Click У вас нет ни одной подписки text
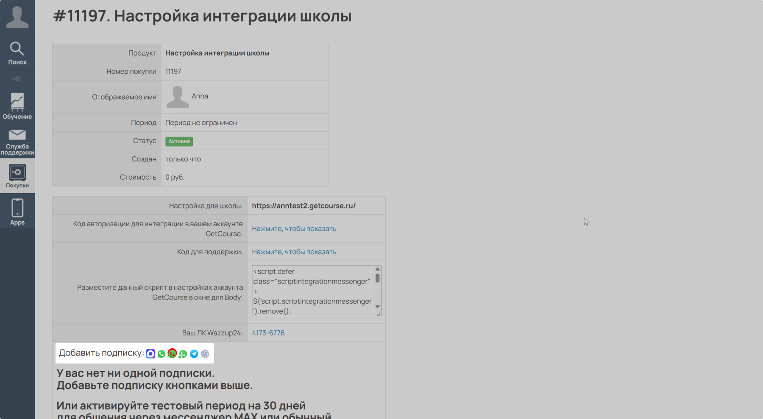Viewport: 763px width, 419px height. tap(136, 373)
